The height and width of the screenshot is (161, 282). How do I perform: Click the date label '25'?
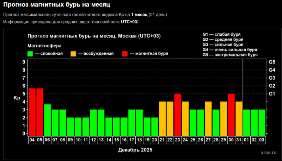pos(193,140)
